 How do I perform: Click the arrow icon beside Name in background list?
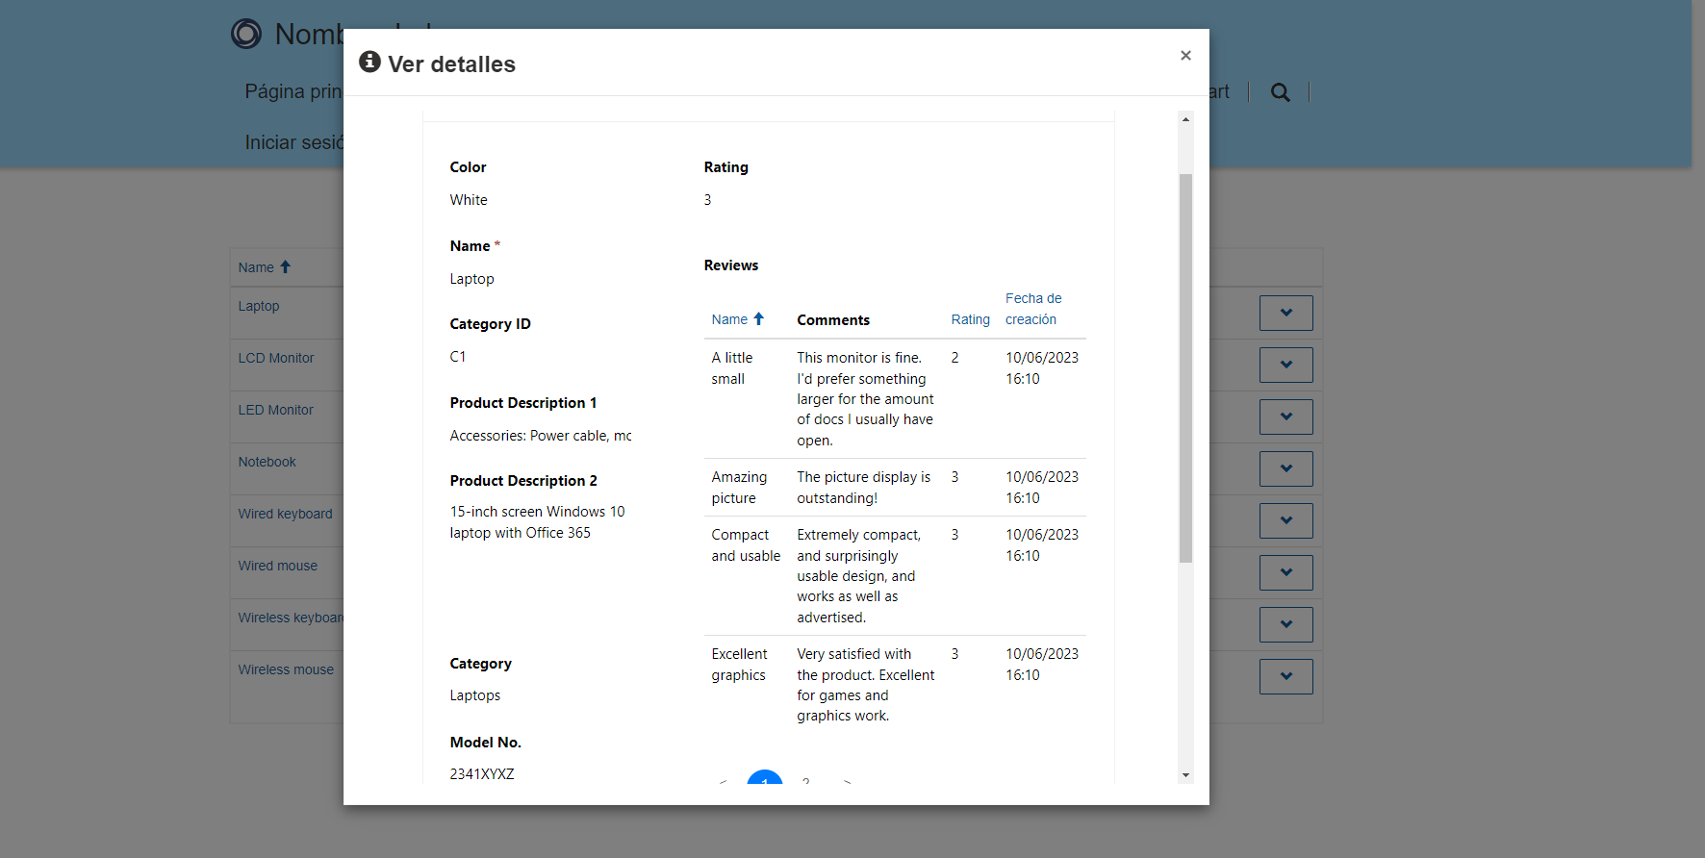tap(285, 266)
